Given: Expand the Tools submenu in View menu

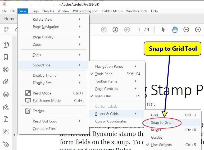Looking at the screenshot, I should point(53,55).
